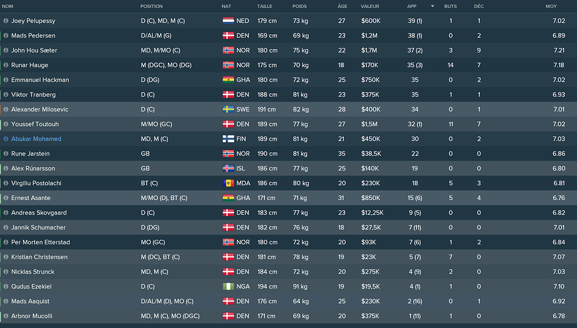Open Abukar Mohamed's player profile link
Viewport: 577px width, 328px height.
pyautogui.click(x=36, y=139)
